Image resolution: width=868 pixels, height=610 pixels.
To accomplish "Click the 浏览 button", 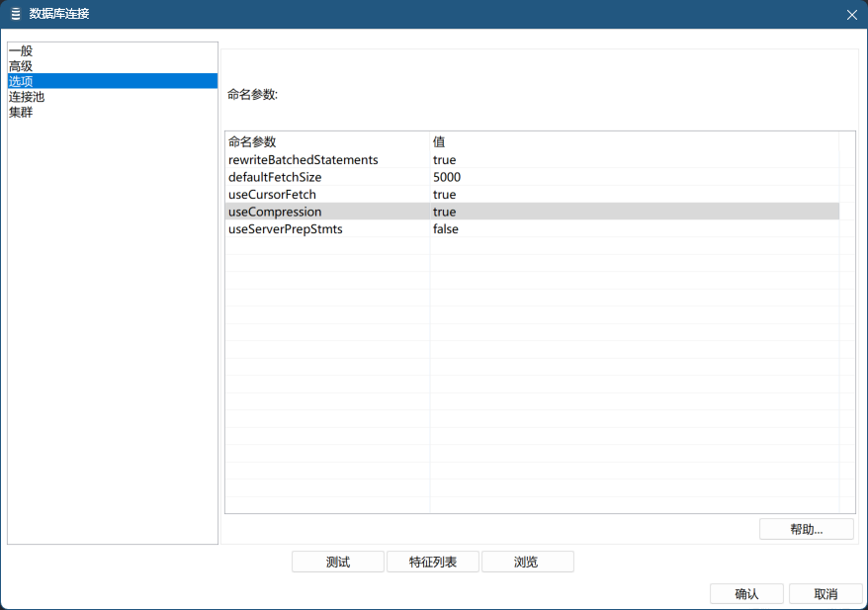I will click(527, 561).
